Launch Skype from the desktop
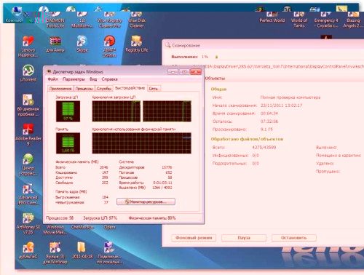 (x=82, y=44)
